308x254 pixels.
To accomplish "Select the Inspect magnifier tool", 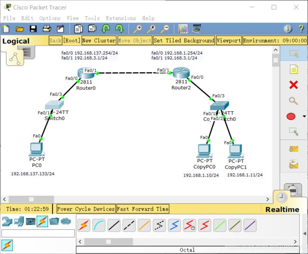I will (293, 101).
